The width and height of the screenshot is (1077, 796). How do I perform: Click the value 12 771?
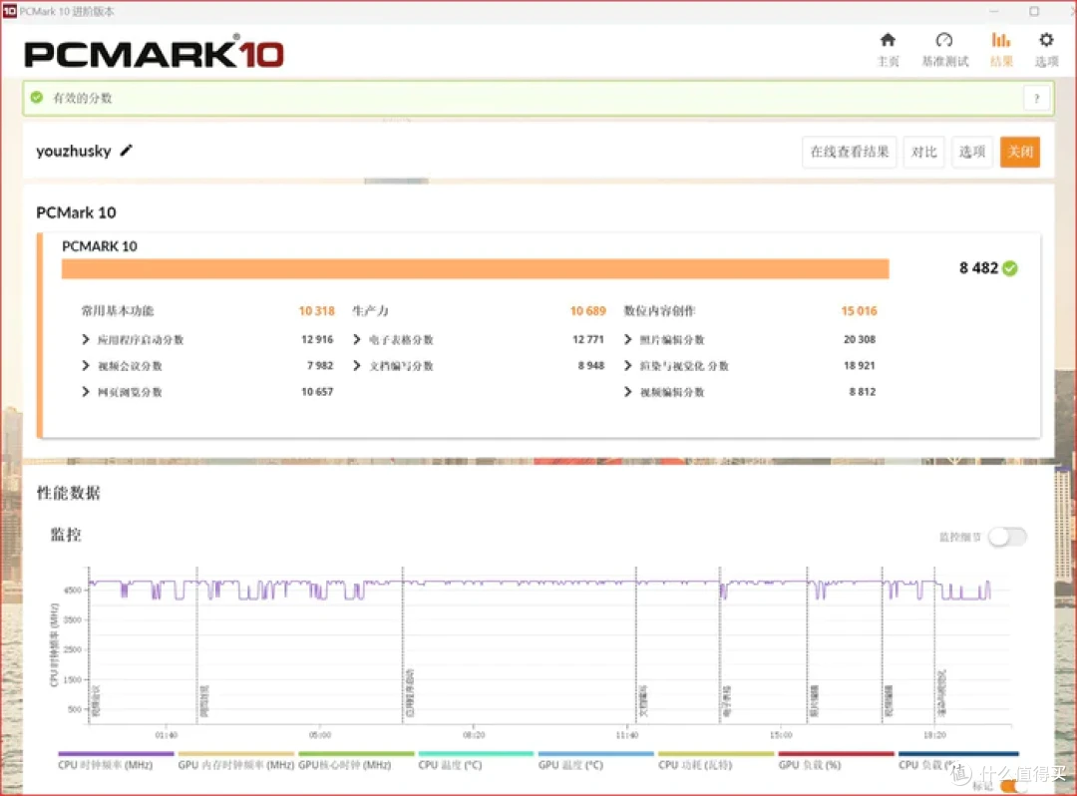(x=588, y=339)
